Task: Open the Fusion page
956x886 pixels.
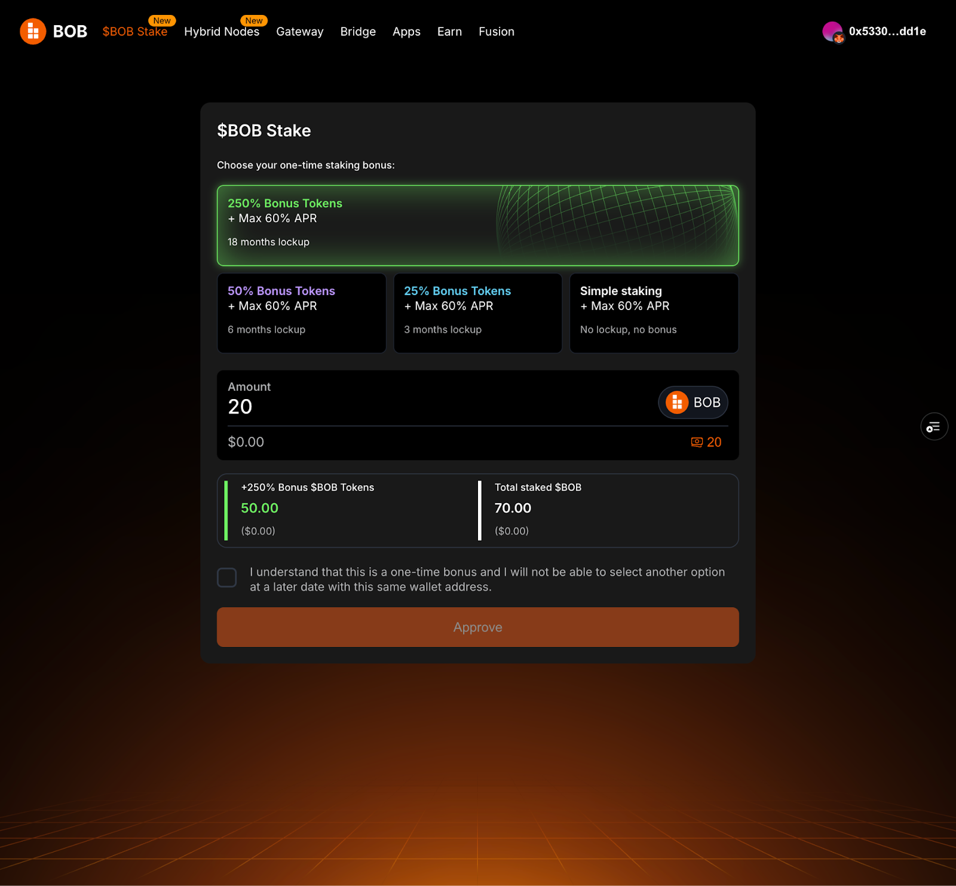Action: (x=497, y=32)
